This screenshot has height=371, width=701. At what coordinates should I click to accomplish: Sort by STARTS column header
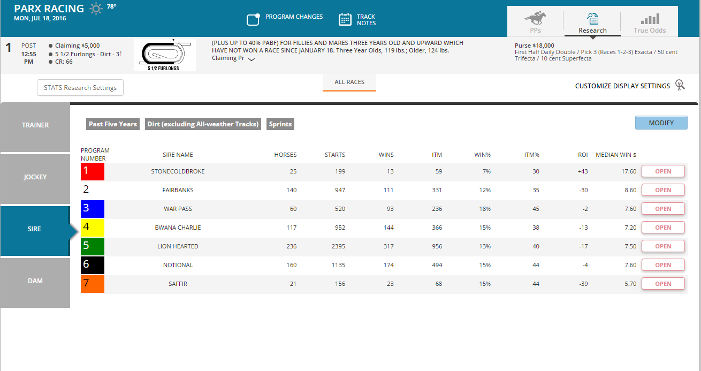coord(335,155)
